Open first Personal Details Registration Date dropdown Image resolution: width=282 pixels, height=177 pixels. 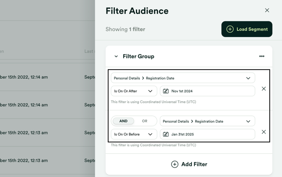click(183, 78)
